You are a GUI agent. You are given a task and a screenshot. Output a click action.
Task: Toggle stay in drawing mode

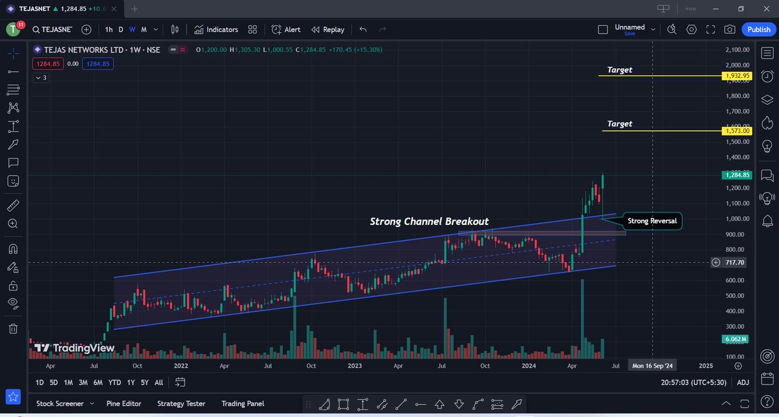13,267
